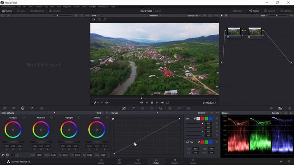This screenshot has width=294, height=165.
Task: Select the Blur palette icon
Action: pos(161,108)
